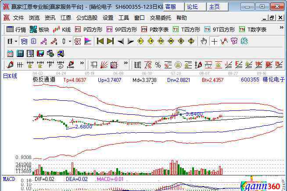The image size is (287, 191).
Task: Click the MACD indicator label
Action: [9, 179]
